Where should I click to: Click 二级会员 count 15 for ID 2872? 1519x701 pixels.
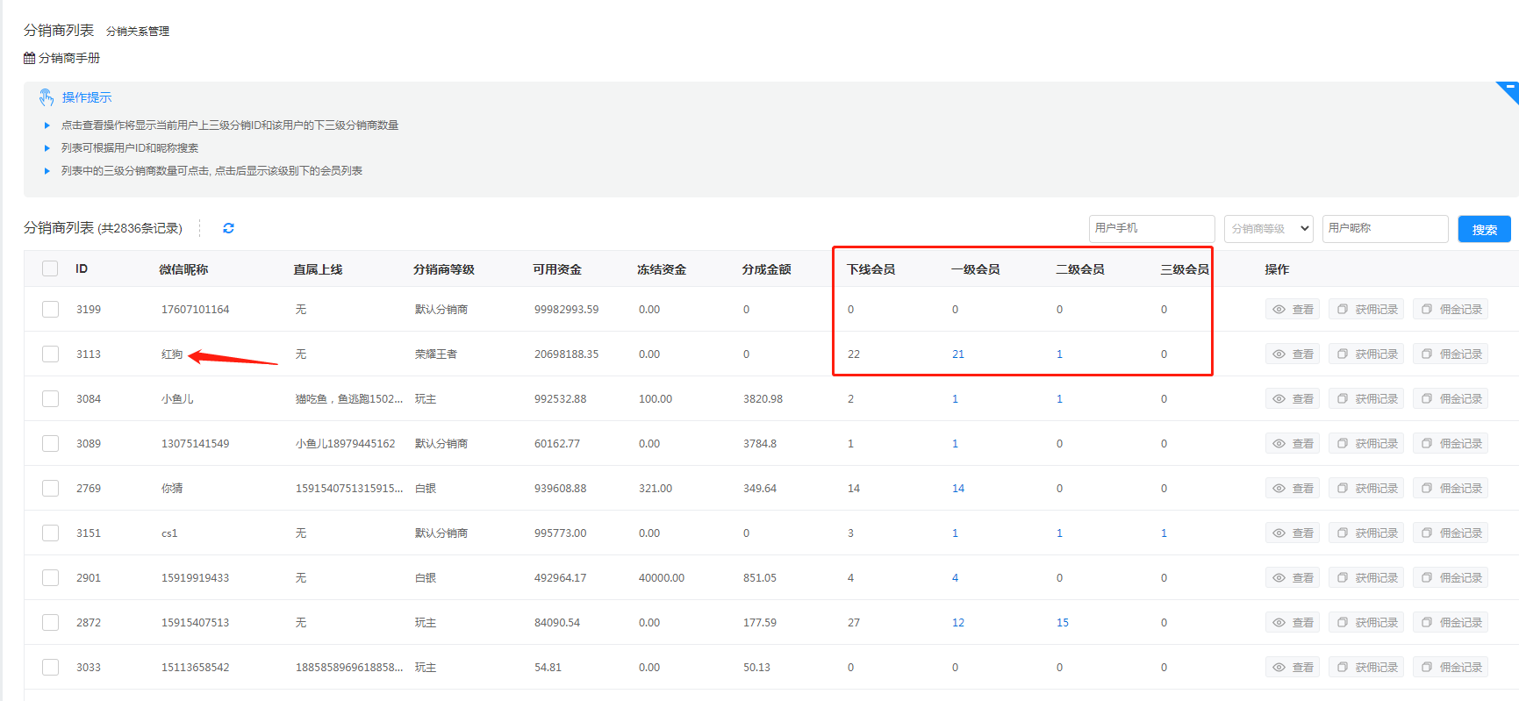1062,623
